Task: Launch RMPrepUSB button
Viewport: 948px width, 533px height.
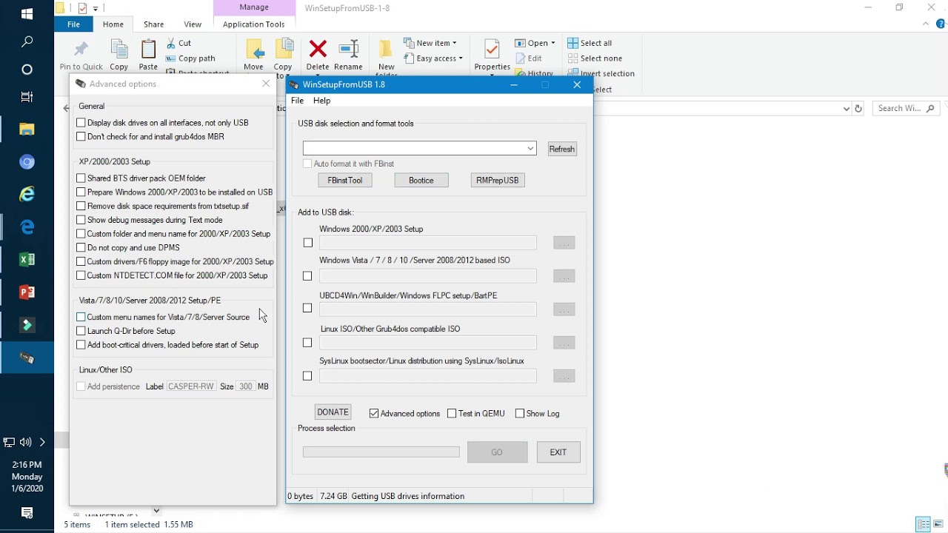Action: tap(498, 180)
